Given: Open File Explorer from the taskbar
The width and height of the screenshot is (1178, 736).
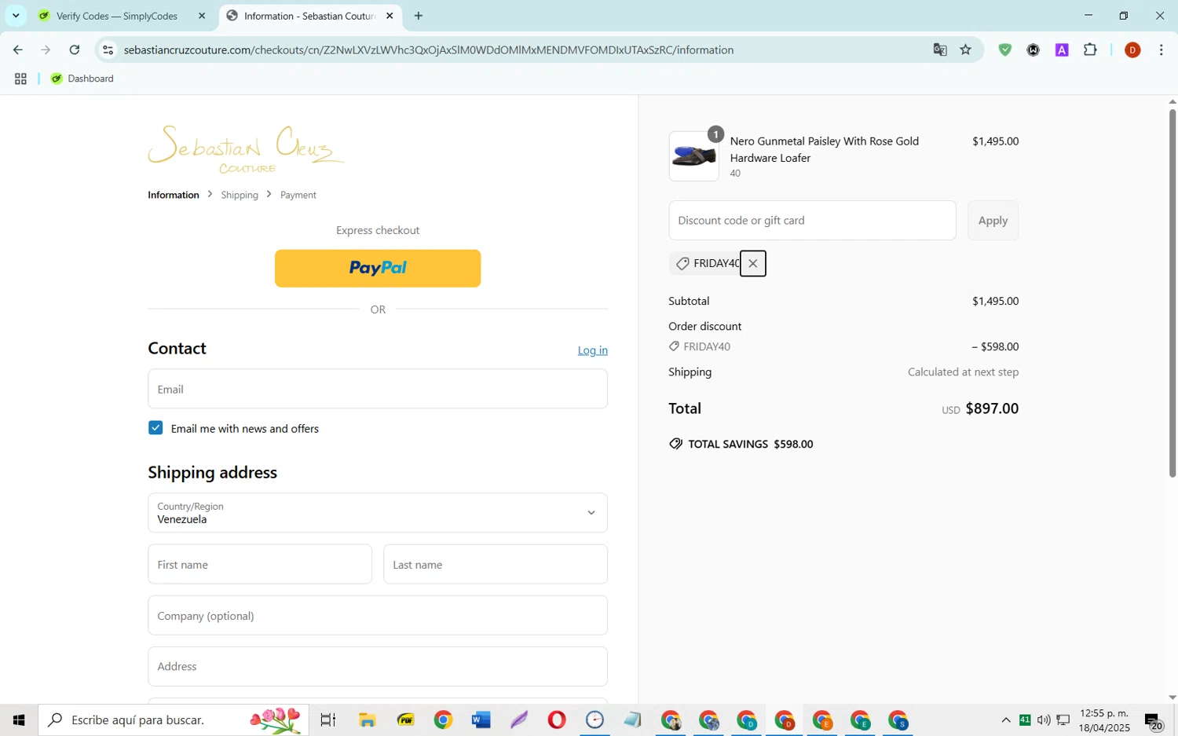Looking at the screenshot, I should 367,720.
